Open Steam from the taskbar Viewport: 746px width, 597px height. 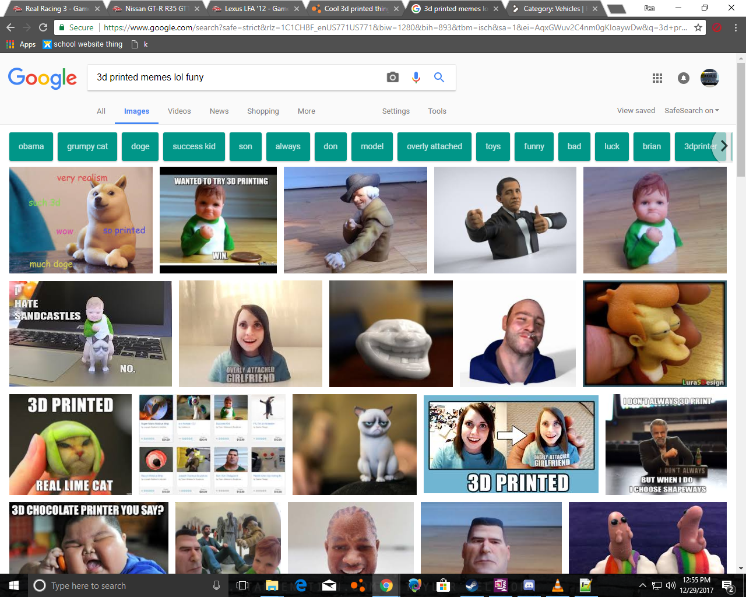coord(472,585)
